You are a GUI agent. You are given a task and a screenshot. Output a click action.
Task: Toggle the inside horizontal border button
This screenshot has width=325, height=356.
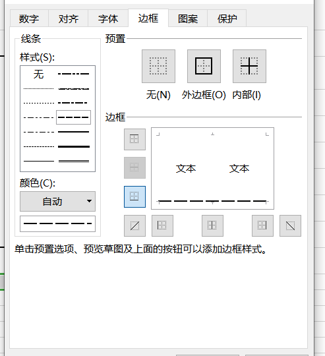tap(134, 168)
